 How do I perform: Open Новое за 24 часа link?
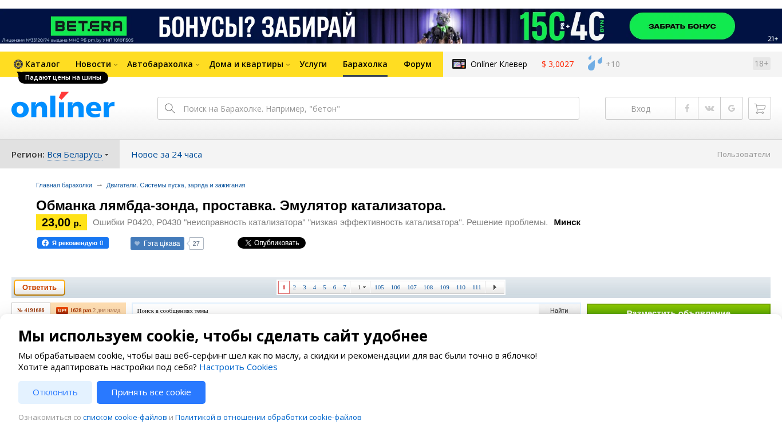click(x=167, y=155)
